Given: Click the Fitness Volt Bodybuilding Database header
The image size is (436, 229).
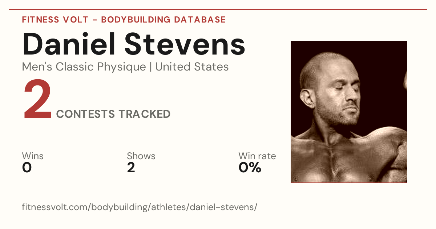Looking at the screenshot, I should pos(124,20).
